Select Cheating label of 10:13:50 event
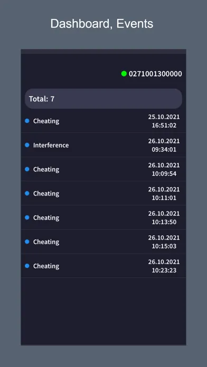The height and width of the screenshot is (367, 207). coord(46,218)
